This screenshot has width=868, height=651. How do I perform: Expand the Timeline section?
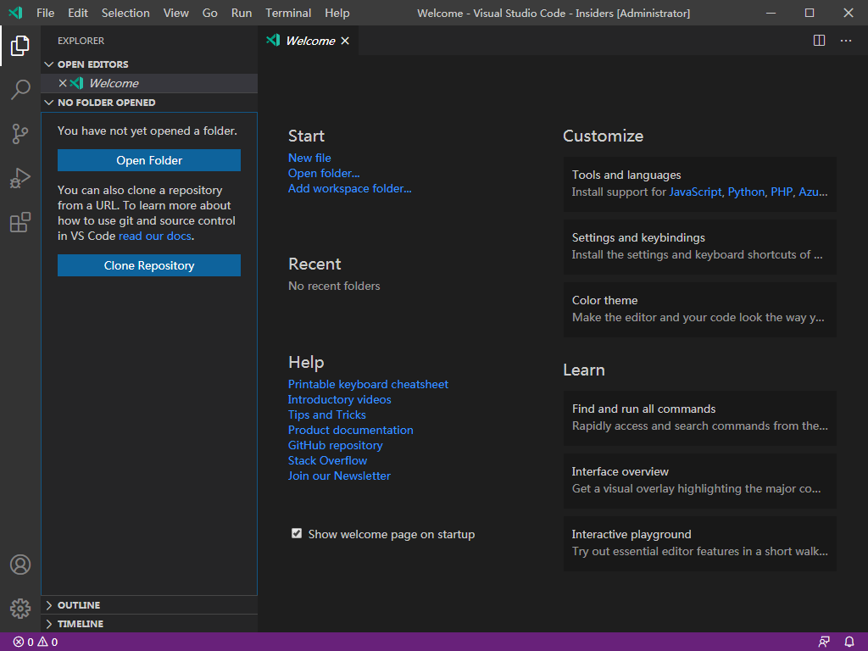(x=48, y=624)
